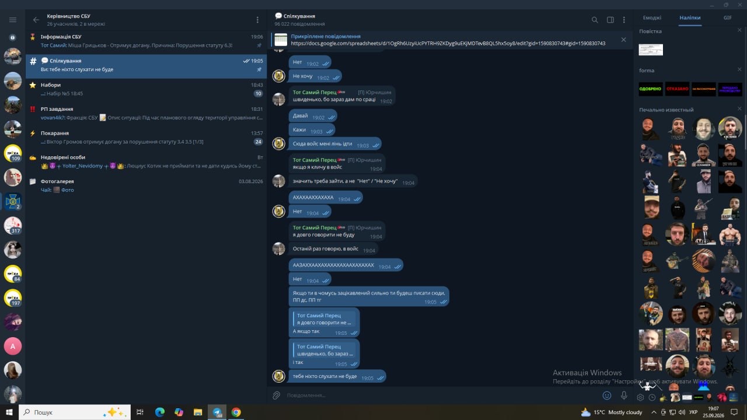This screenshot has height=420, width=747.
Task: Record voice message with microphone icon
Action: pos(624,395)
